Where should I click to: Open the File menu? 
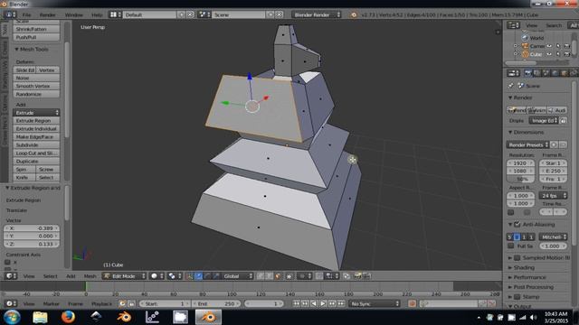(26, 14)
